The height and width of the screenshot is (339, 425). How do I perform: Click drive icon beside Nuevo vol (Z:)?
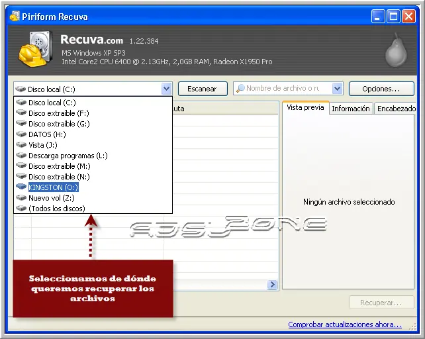[21, 197]
